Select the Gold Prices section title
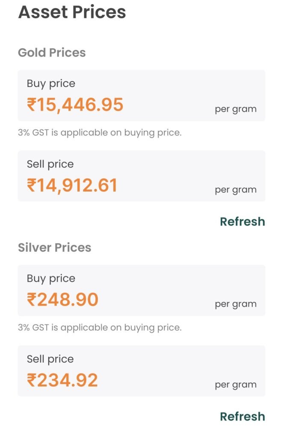Image resolution: width=283 pixels, height=439 pixels. pos(52,53)
